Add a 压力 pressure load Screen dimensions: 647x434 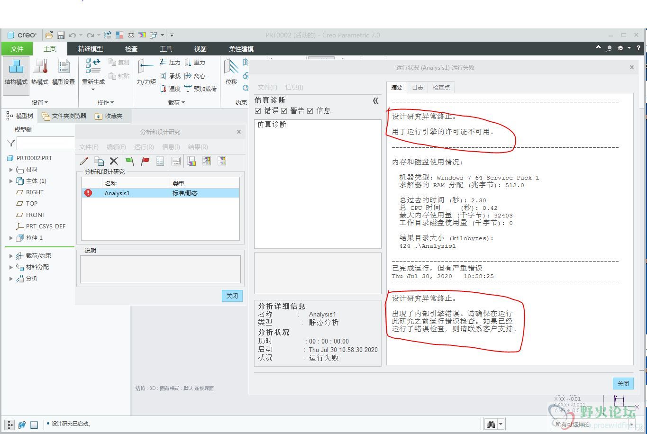coord(170,63)
